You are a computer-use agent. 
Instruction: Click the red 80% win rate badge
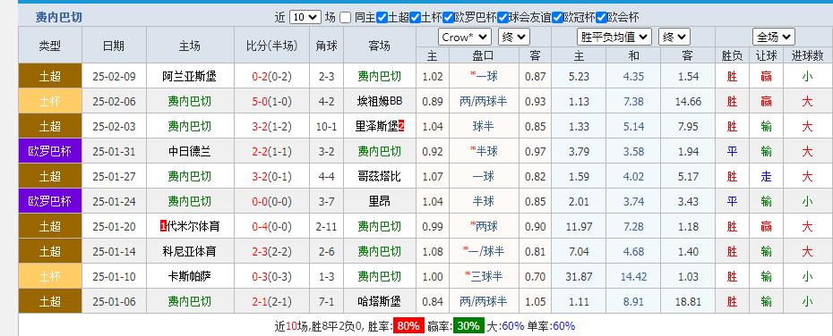(408, 325)
